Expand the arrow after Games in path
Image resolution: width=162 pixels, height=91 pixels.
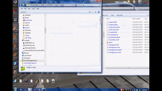[45, 5]
